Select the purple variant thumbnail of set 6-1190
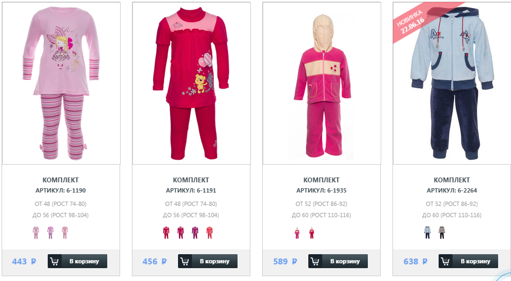Screen dimensions: 511x281 tap(50, 232)
